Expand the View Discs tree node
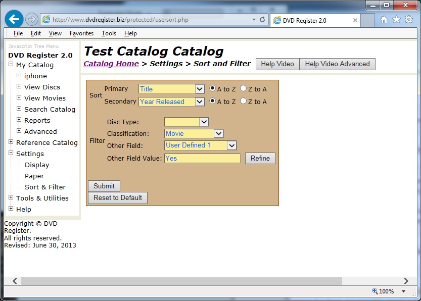Viewport: 421px width, 301px height. 19,86
